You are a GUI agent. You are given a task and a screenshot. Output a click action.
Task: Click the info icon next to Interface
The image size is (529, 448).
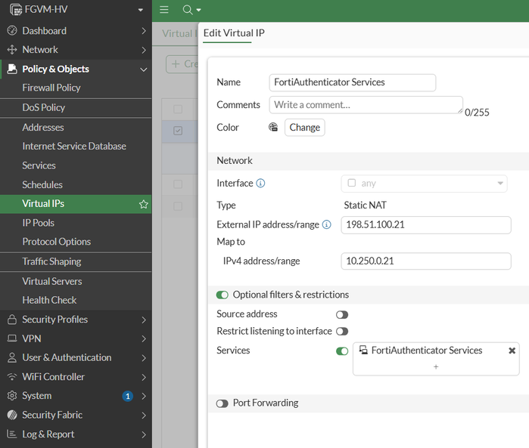coord(260,184)
